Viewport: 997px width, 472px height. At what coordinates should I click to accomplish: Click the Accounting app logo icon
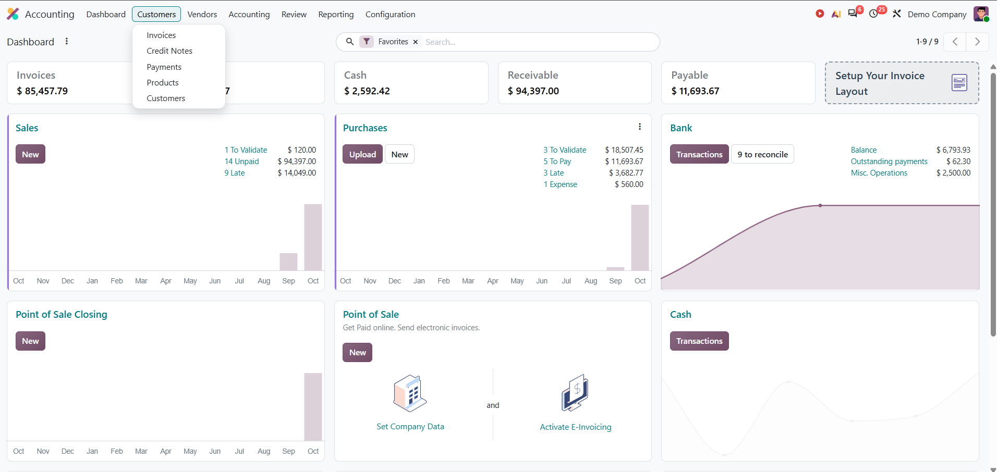pyautogui.click(x=13, y=14)
